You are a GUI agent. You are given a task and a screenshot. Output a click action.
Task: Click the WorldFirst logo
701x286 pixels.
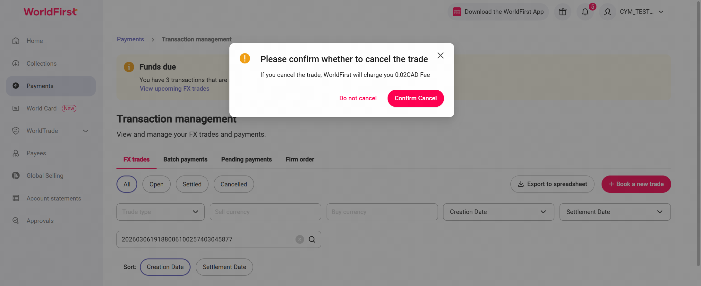pos(50,12)
